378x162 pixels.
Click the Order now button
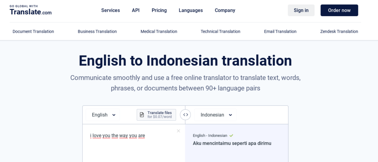339,10
